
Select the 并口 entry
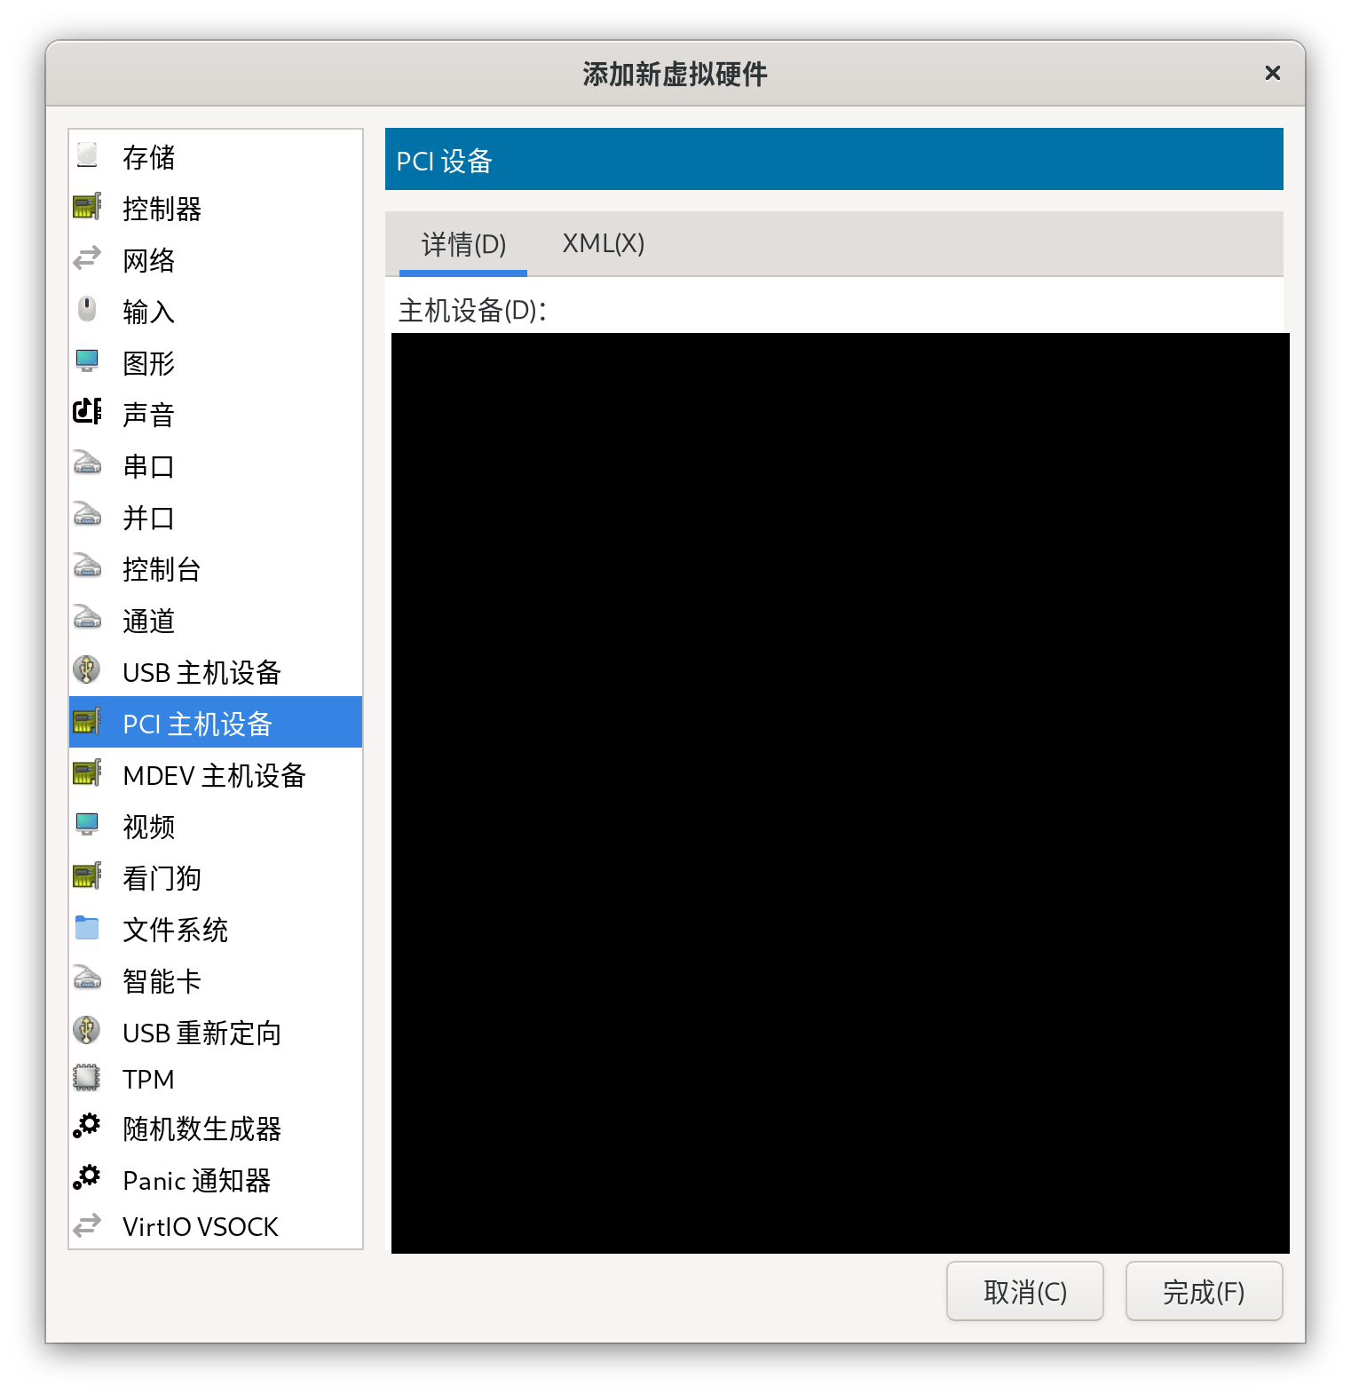tap(216, 518)
